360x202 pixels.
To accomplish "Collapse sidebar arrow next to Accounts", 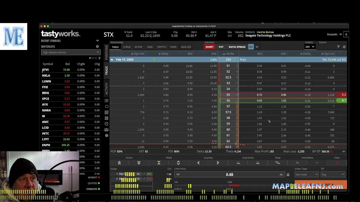I will [346, 34].
